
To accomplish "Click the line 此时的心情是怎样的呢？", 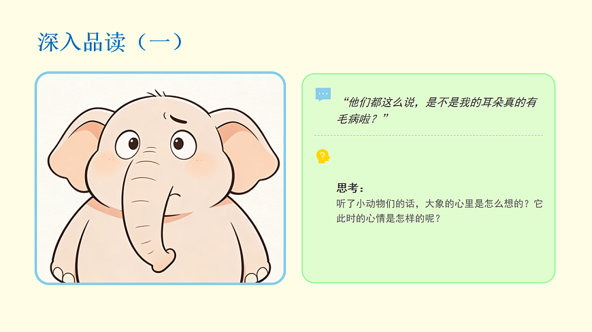I will click(x=389, y=219).
